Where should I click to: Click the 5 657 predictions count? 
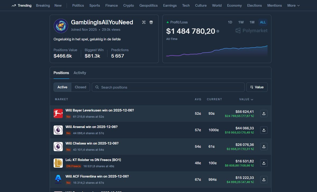(118, 56)
